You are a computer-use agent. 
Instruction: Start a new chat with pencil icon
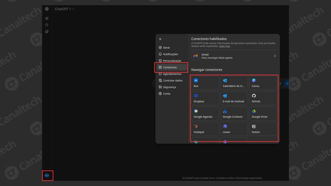pos(47,18)
